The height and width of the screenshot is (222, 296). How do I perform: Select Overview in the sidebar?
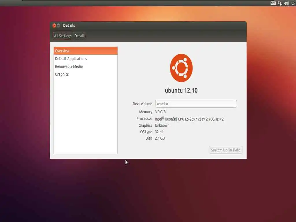click(86, 51)
